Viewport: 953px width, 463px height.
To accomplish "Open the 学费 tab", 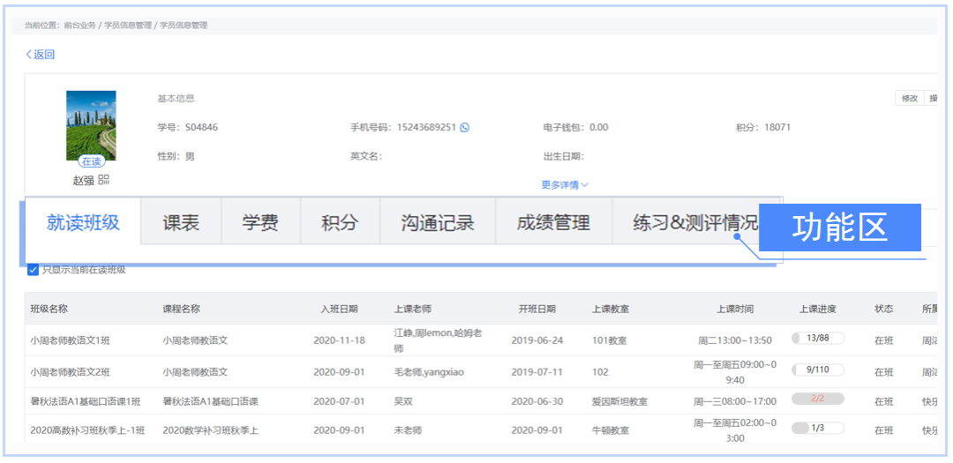I will (260, 223).
